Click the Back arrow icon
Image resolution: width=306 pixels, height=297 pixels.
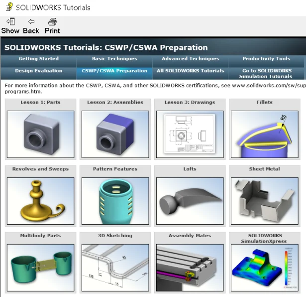(x=31, y=22)
